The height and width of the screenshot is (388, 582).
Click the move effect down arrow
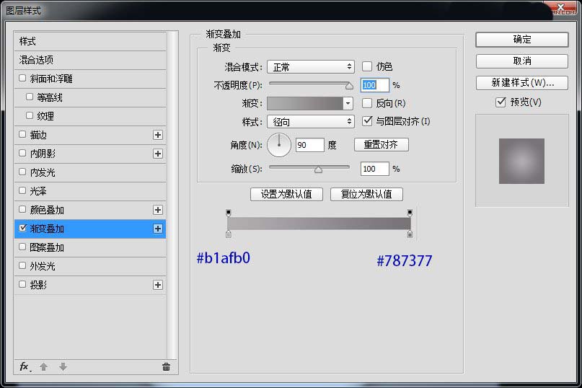coord(63,367)
